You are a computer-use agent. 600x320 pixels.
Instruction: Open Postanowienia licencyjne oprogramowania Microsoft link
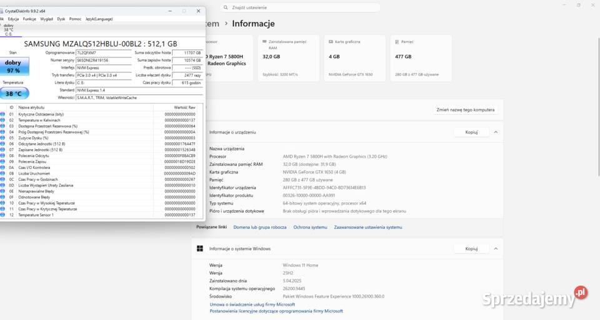click(x=276, y=311)
